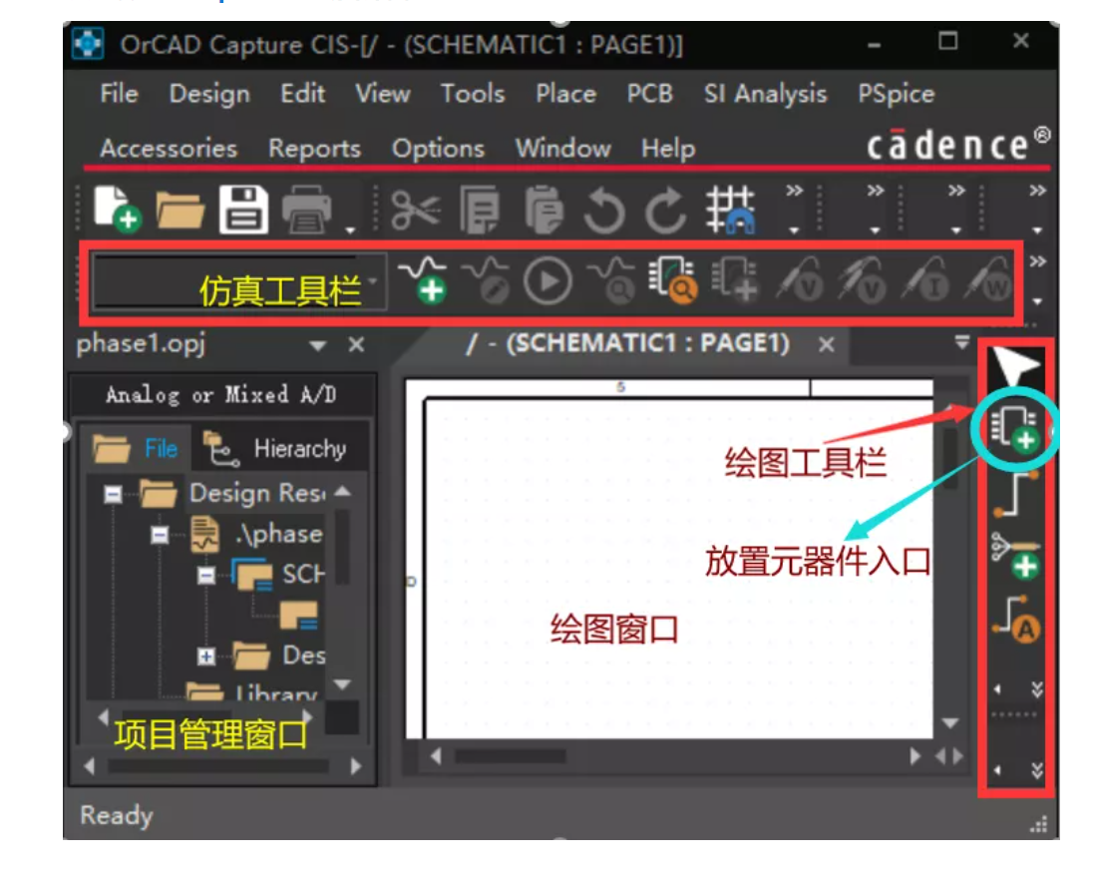The image size is (1093, 890).
Task: Select the Design Resources folder
Action: coord(232,493)
